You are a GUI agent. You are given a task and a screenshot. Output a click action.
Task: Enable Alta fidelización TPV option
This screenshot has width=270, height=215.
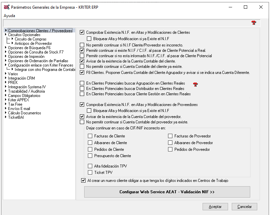[x=90, y=166]
